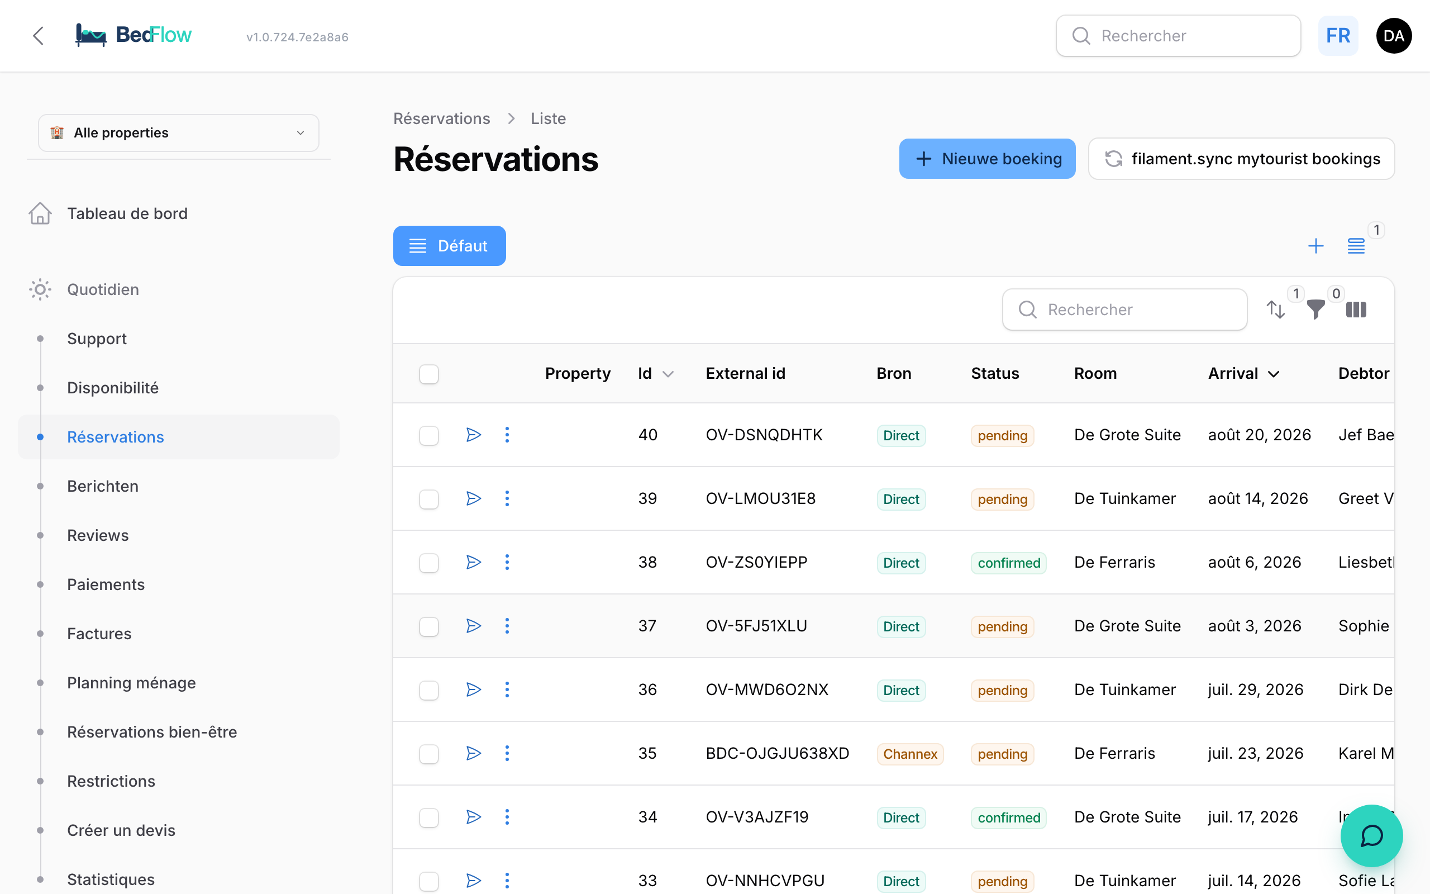Screen dimensions: 1430x894
Task: Sort by the Arrival column header
Action: pyautogui.click(x=1244, y=374)
